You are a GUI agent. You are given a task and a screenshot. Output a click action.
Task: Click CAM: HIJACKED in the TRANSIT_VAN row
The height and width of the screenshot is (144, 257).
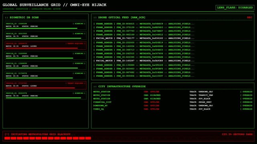pyautogui.click(x=152, y=95)
